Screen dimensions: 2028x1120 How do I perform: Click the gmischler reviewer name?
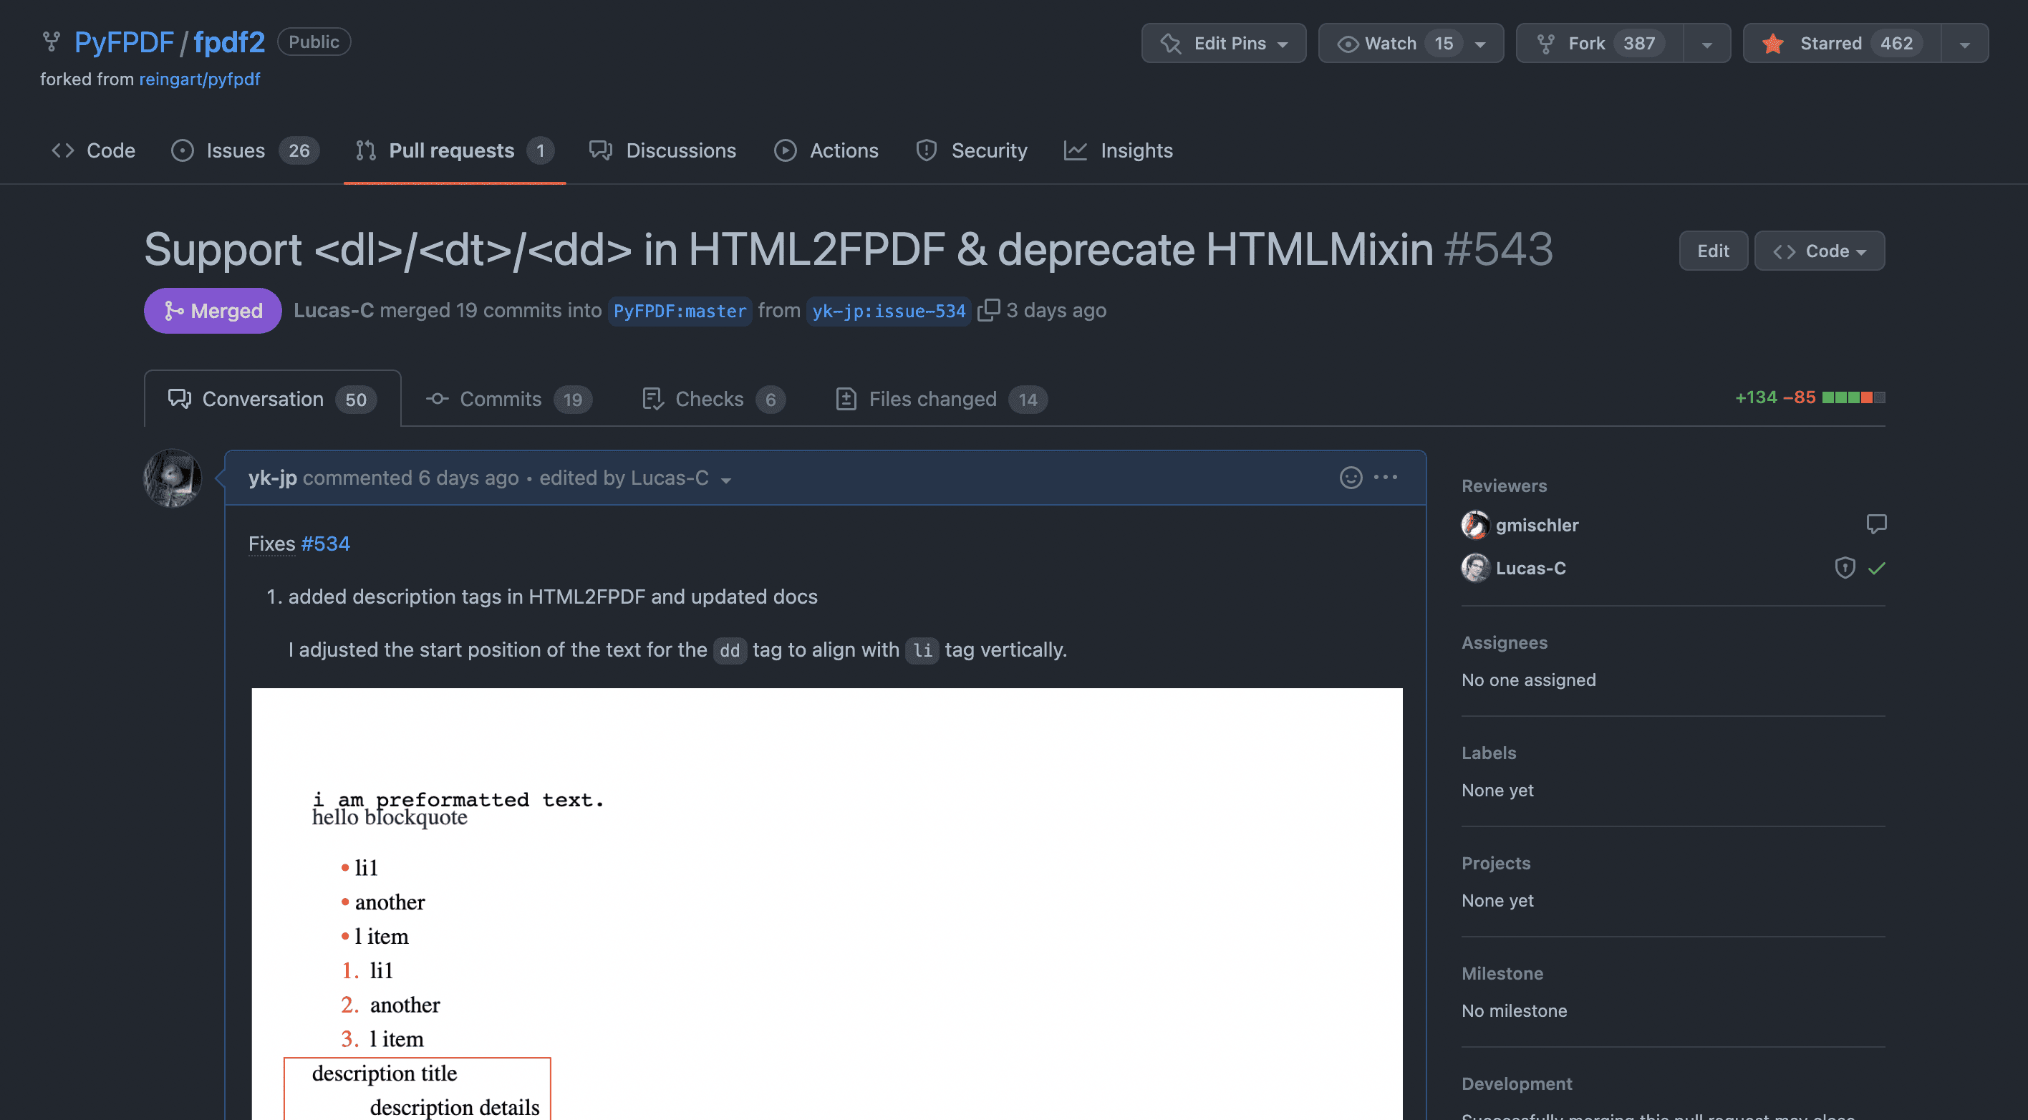pos(1537,525)
